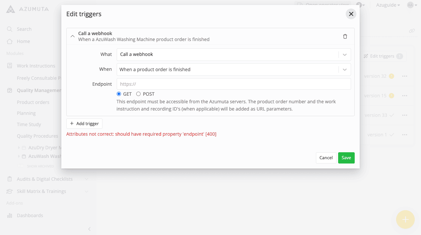Click the Search magnifier icon in sidebar
The height and width of the screenshot is (235, 421).
pos(10,29)
